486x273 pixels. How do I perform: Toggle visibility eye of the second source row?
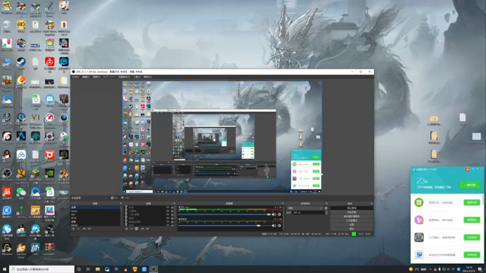click(x=168, y=211)
